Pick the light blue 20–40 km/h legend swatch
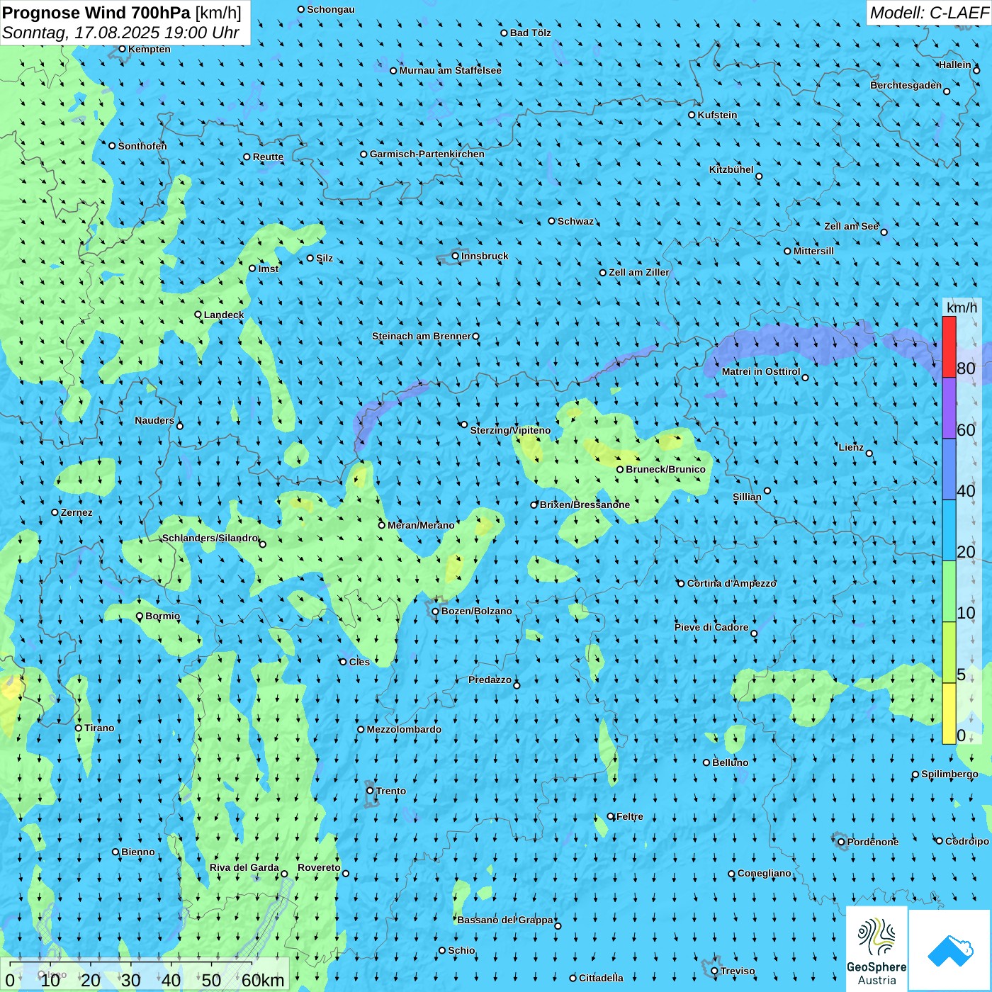The width and height of the screenshot is (992, 992). pos(949,531)
